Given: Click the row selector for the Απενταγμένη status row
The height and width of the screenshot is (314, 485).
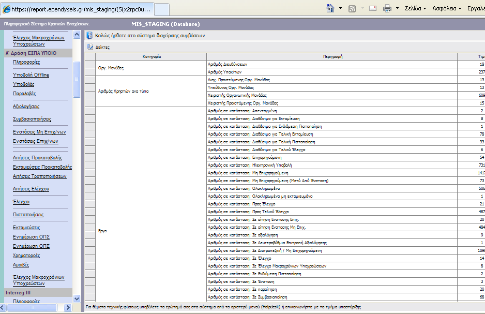Looking at the screenshot, I should (90, 111).
